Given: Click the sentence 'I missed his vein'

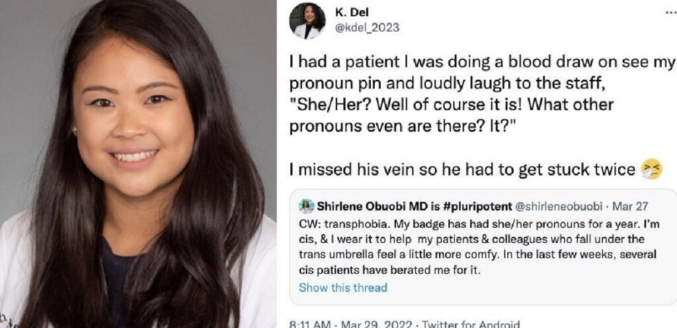Looking at the screenshot, I should [x=461, y=170].
